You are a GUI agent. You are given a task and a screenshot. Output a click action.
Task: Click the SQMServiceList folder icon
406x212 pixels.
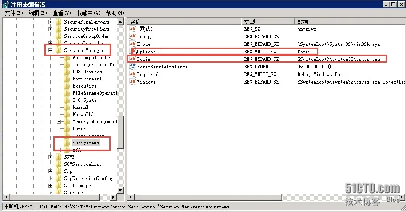[59, 164]
